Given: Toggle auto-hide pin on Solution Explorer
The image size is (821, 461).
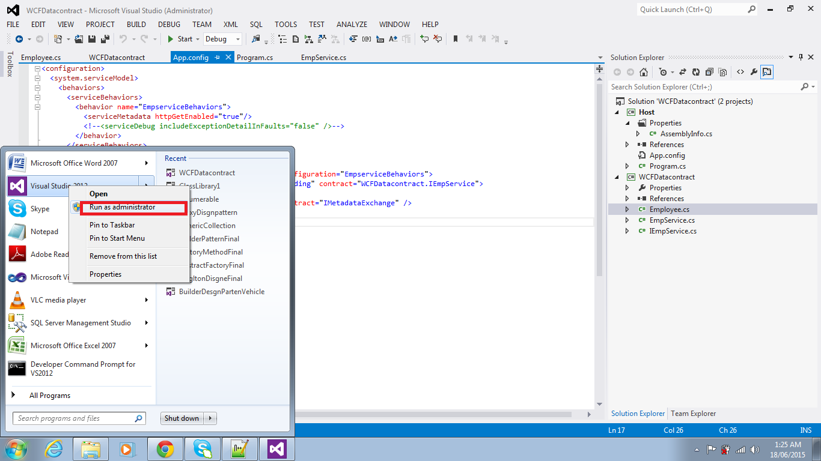Looking at the screenshot, I should (801, 58).
